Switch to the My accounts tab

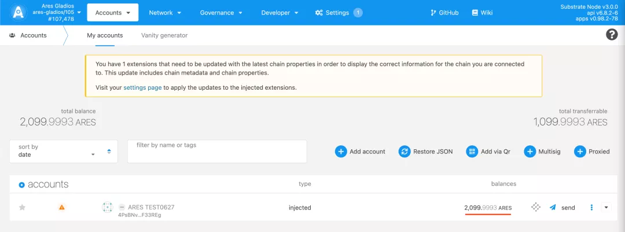point(105,35)
